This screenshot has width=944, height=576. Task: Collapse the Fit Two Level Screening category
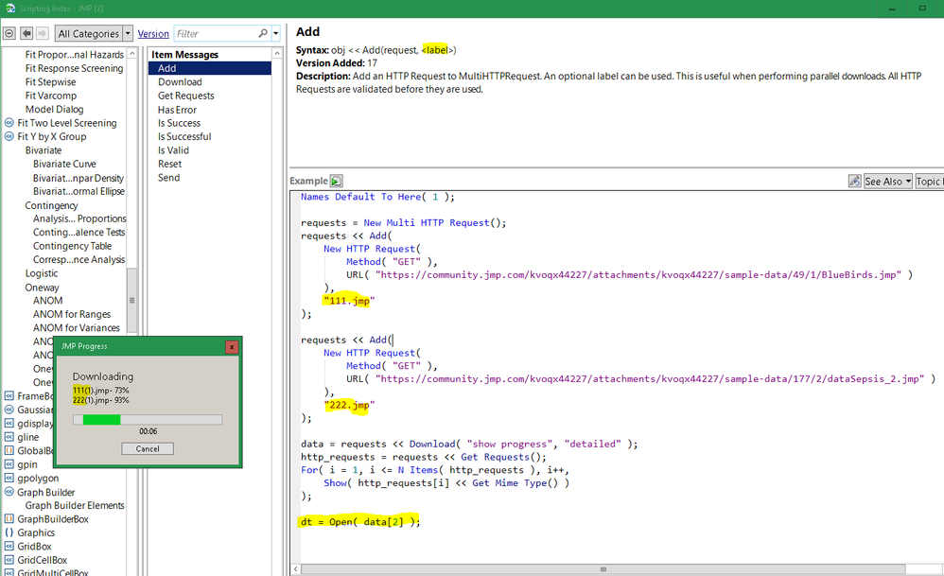click(9, 122)
